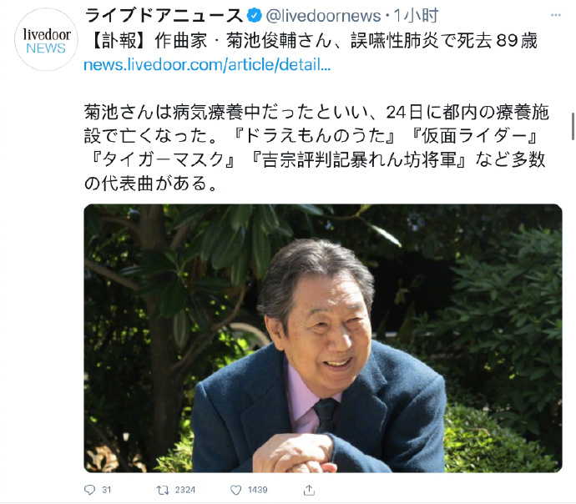Click the @livedoornews handle
576x504 pixels.
(x=323, y=16)
